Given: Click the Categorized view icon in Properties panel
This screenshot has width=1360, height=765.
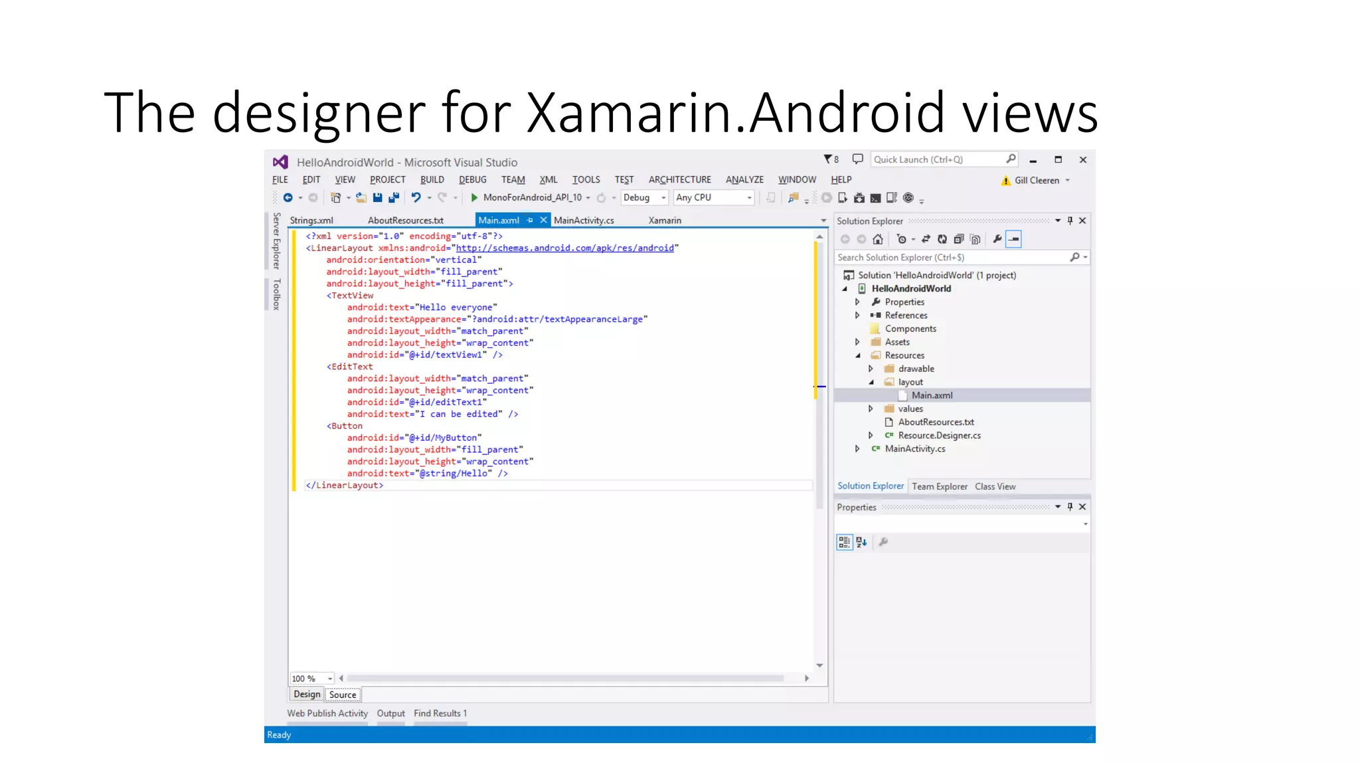Looking at the screenshot, I should coord(844,543).
